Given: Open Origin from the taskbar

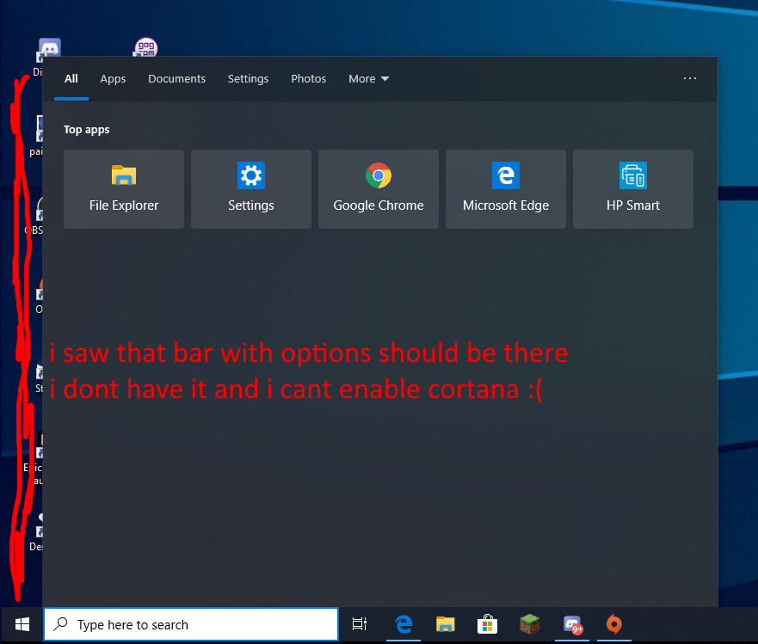Looking at the screenshot, I should tap(614, 624).
